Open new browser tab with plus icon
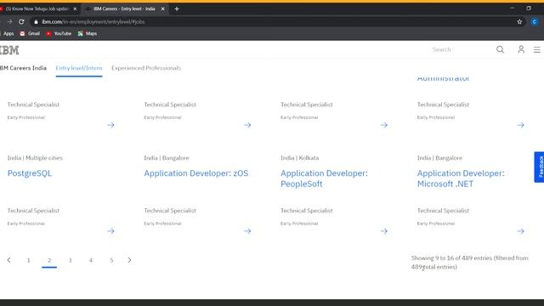The image size is (544, 306). click(177, 9)
